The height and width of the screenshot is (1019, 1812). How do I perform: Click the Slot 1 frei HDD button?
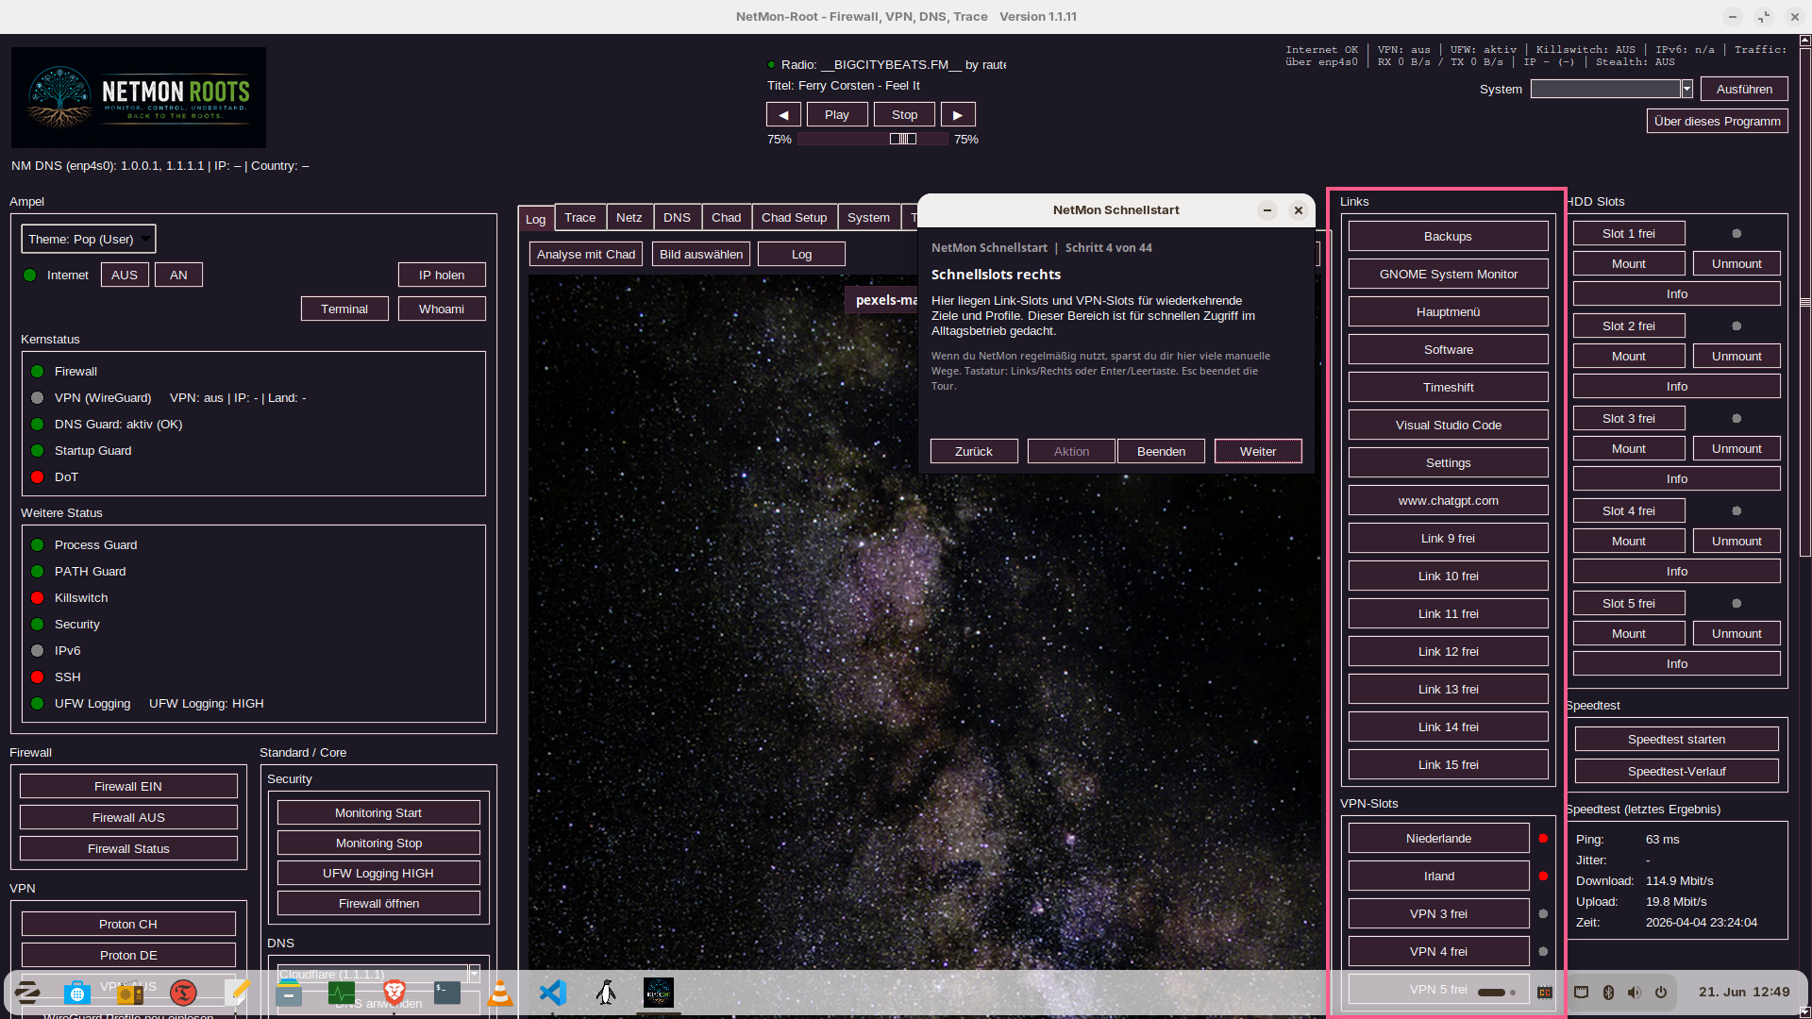click(1629, 234)
